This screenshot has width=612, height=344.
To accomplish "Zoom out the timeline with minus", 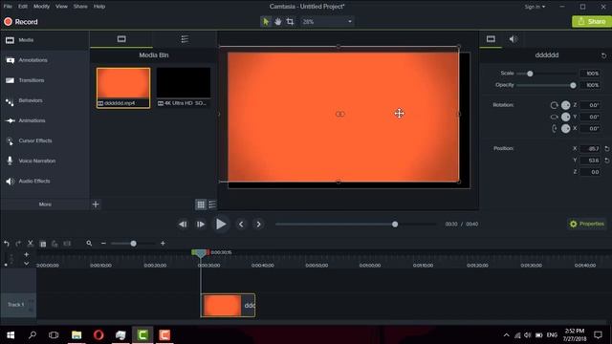I will [103, 244].
